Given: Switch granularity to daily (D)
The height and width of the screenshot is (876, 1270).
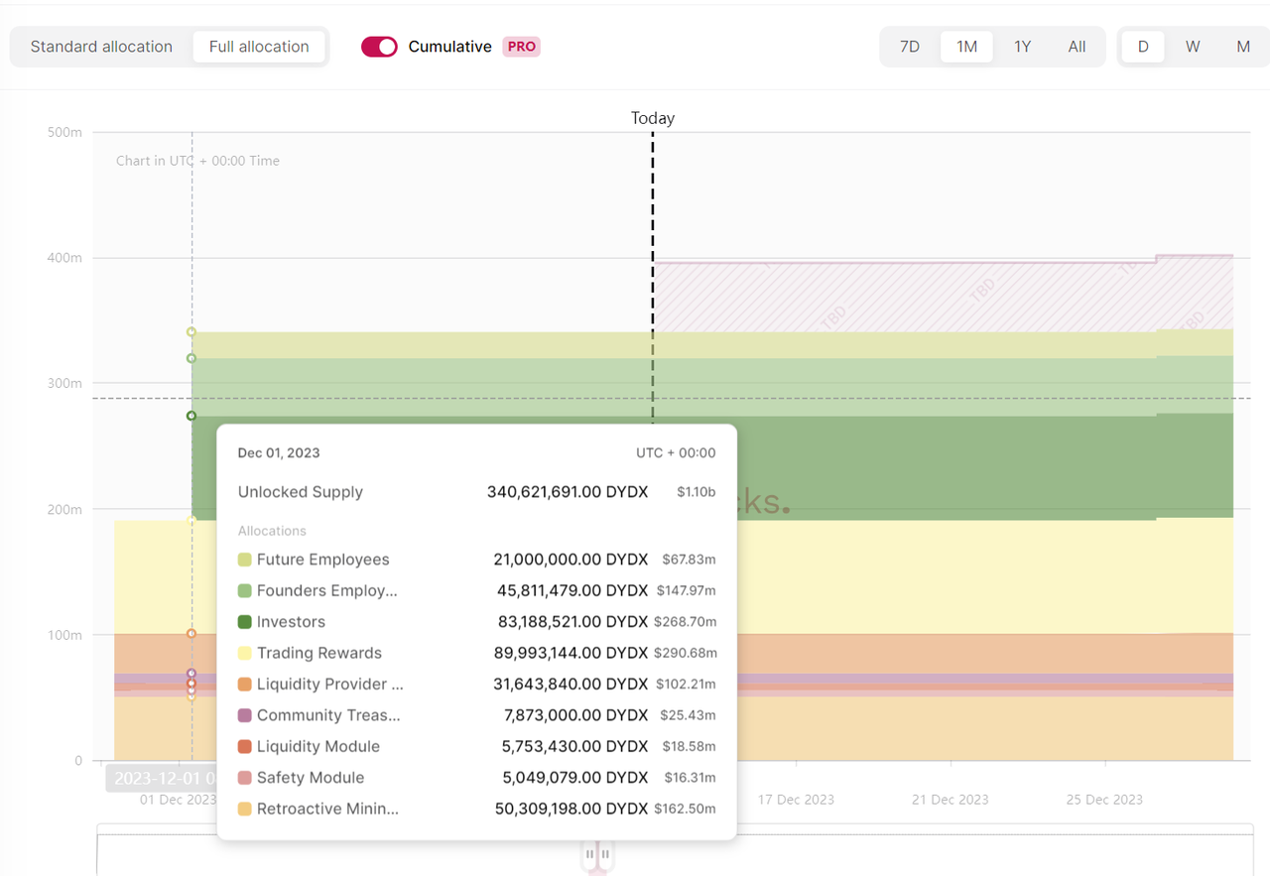Looking at the screenshot, I should tap(1143, 47).
